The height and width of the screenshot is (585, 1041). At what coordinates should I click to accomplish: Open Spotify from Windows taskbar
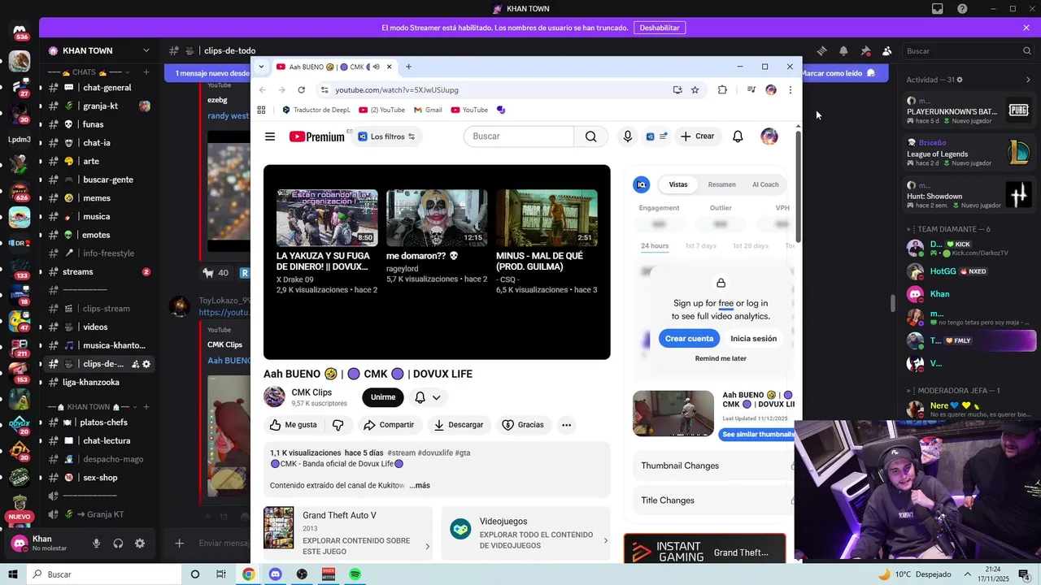(x=355, y=574)
